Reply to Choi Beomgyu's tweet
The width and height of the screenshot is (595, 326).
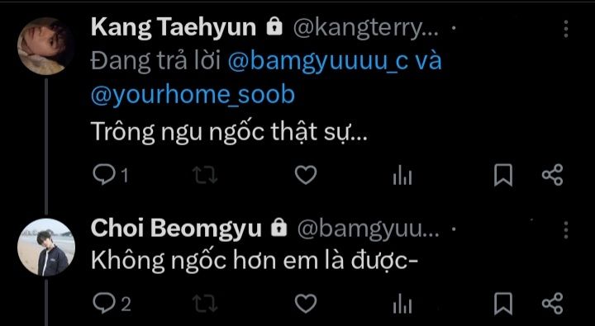[104, 303]
